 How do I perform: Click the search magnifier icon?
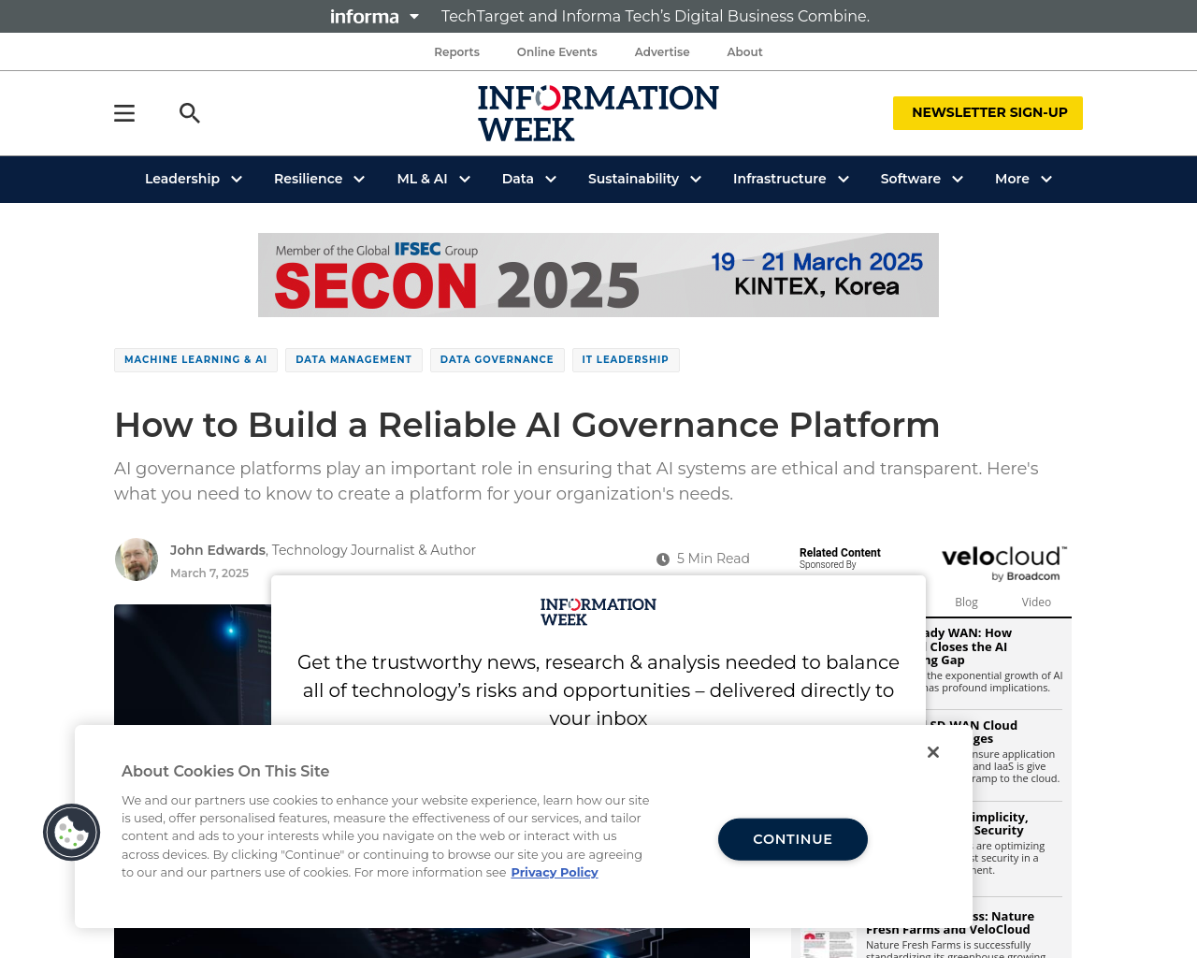pyautogui.click(x=190, y=113)
